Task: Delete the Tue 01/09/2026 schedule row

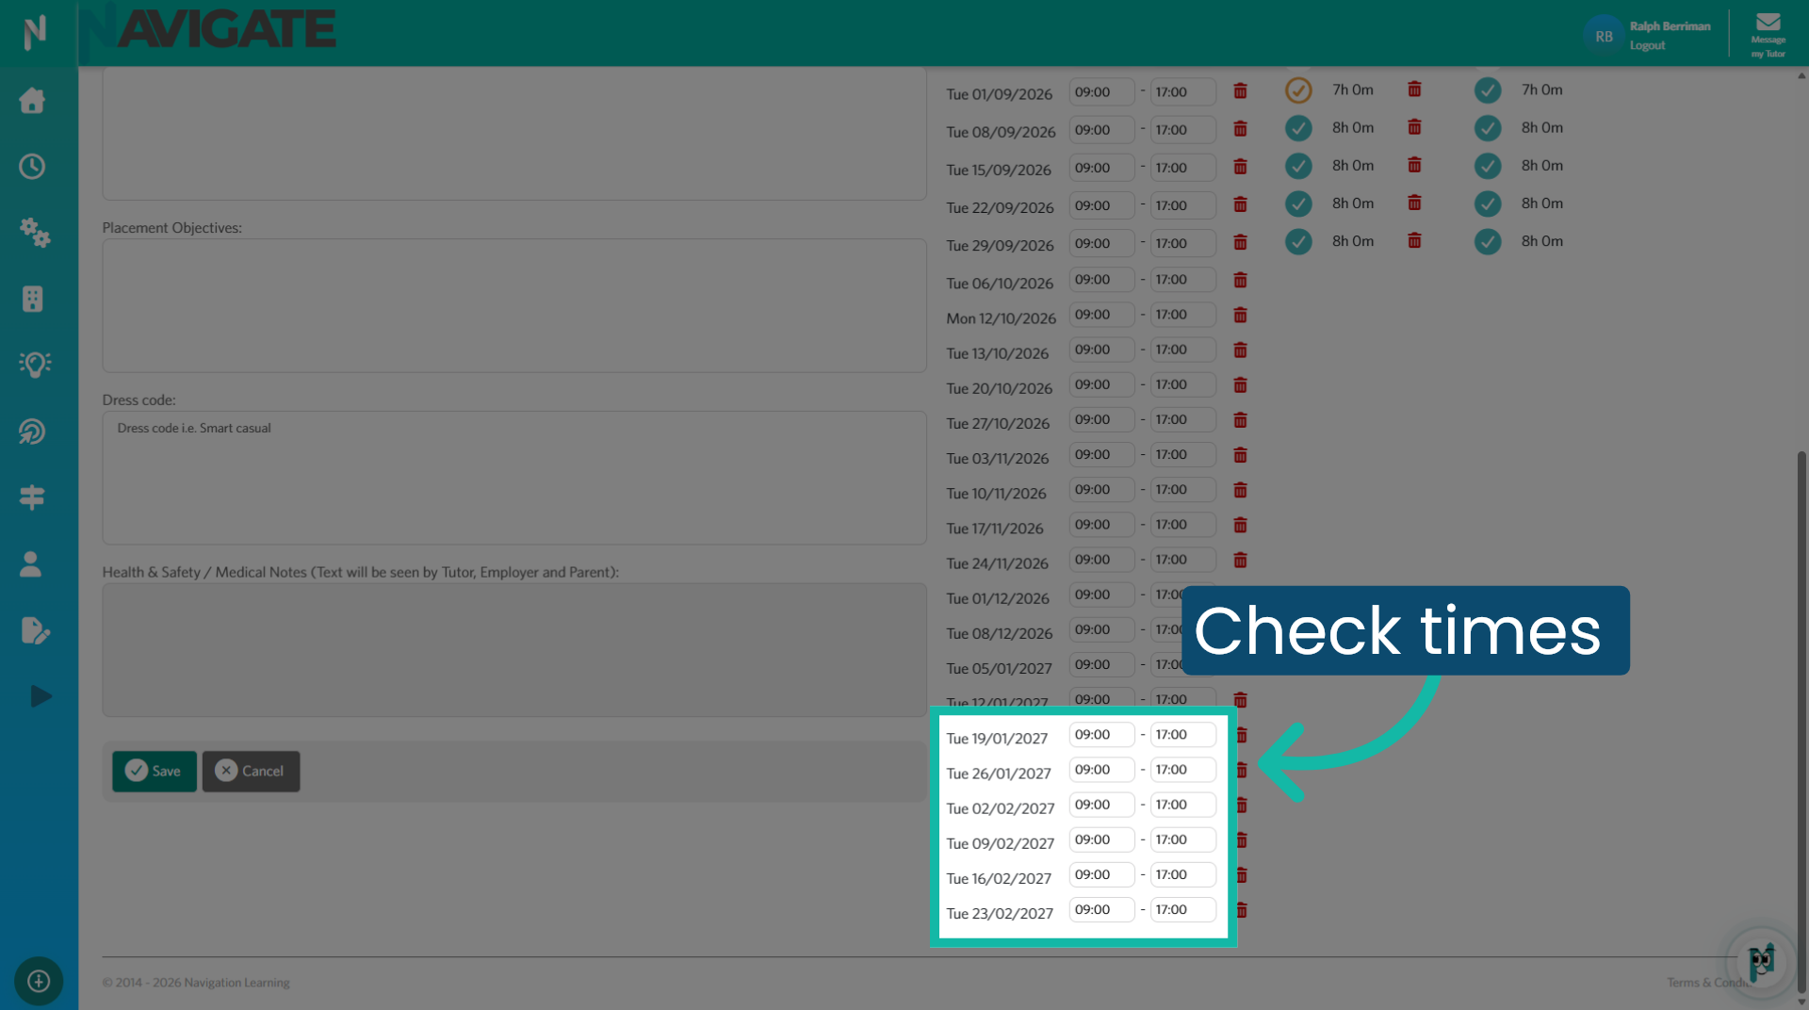Action: click(x=1240, y=91)
